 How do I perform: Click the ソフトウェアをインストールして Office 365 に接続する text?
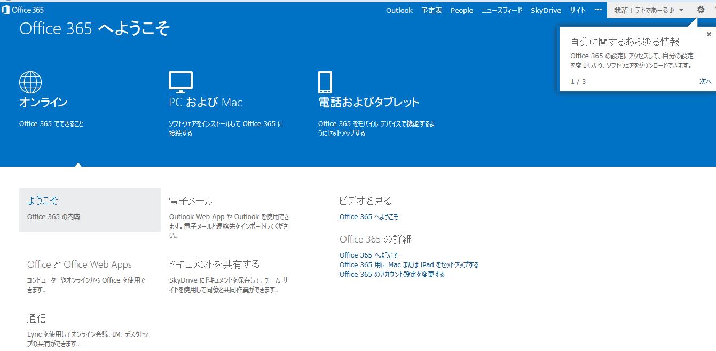tap(226, 129)
